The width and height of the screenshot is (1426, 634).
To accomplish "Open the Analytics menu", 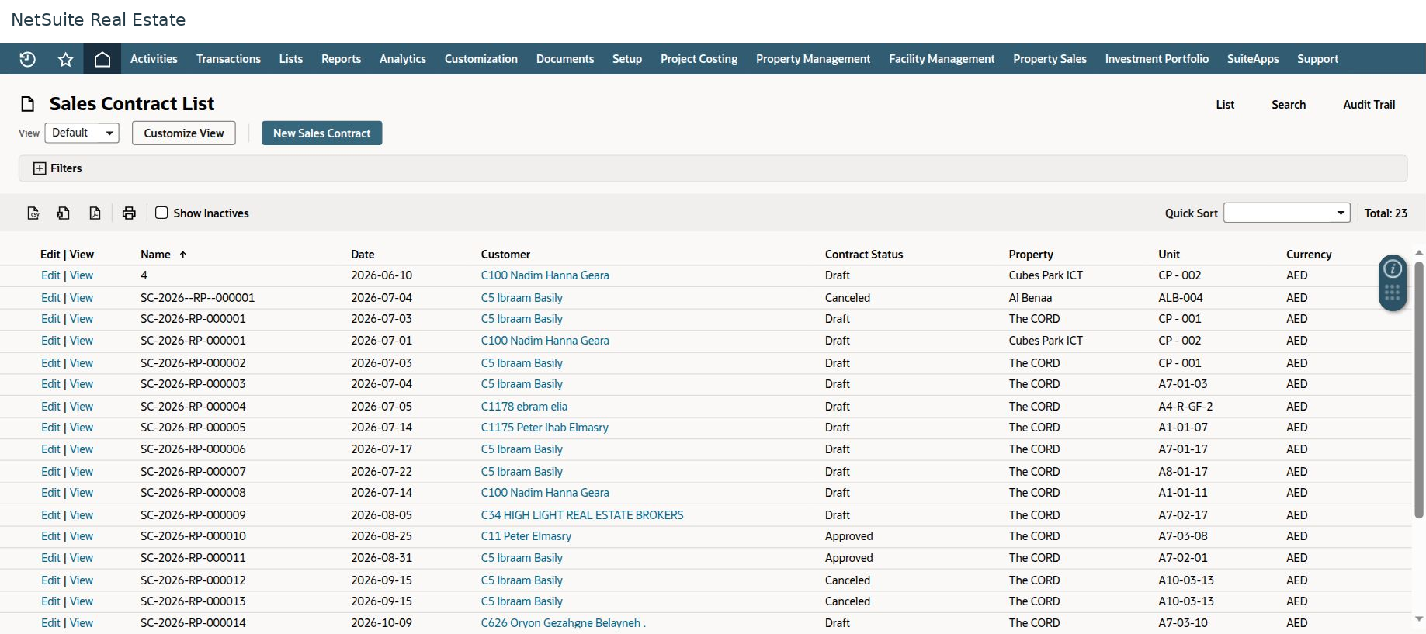I will pos(403,59).
